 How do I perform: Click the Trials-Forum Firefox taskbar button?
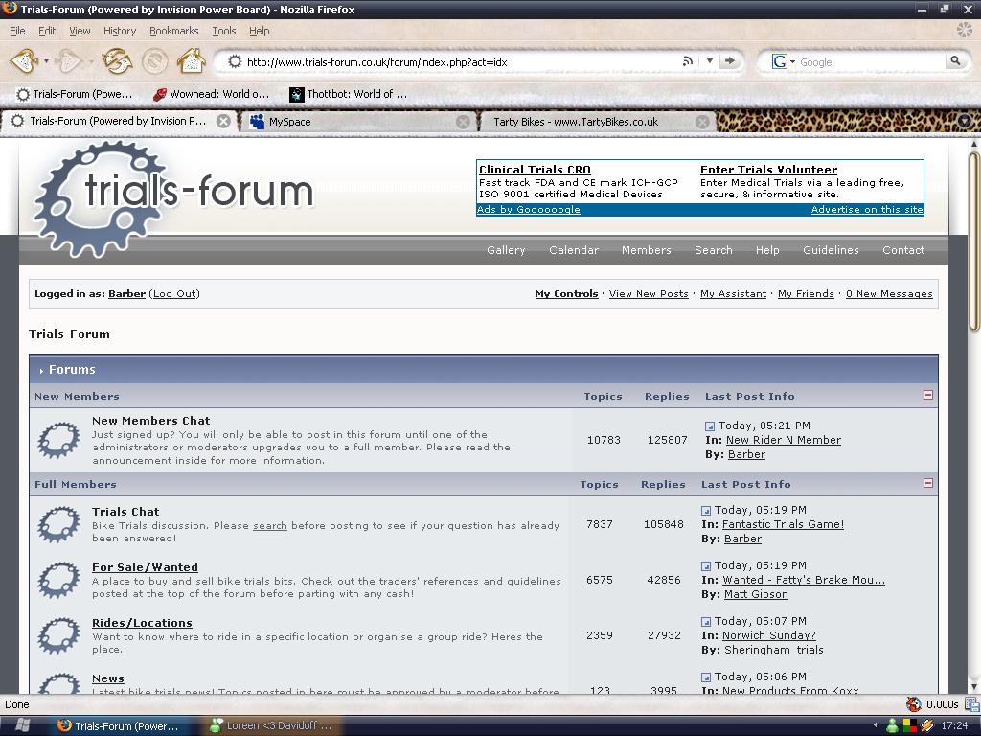[x=118, y=726]
